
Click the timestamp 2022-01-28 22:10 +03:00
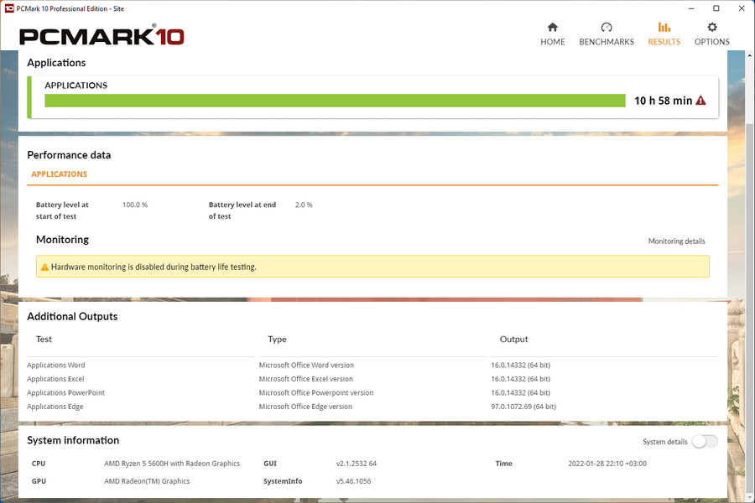pos(607,464)
